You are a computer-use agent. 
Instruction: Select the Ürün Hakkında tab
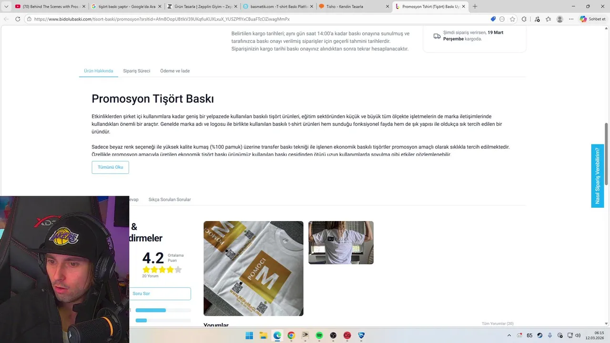[99, 71]
